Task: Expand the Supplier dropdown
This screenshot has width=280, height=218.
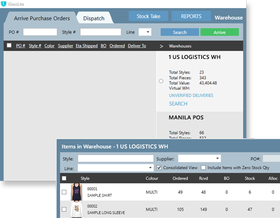Action: 199,159
